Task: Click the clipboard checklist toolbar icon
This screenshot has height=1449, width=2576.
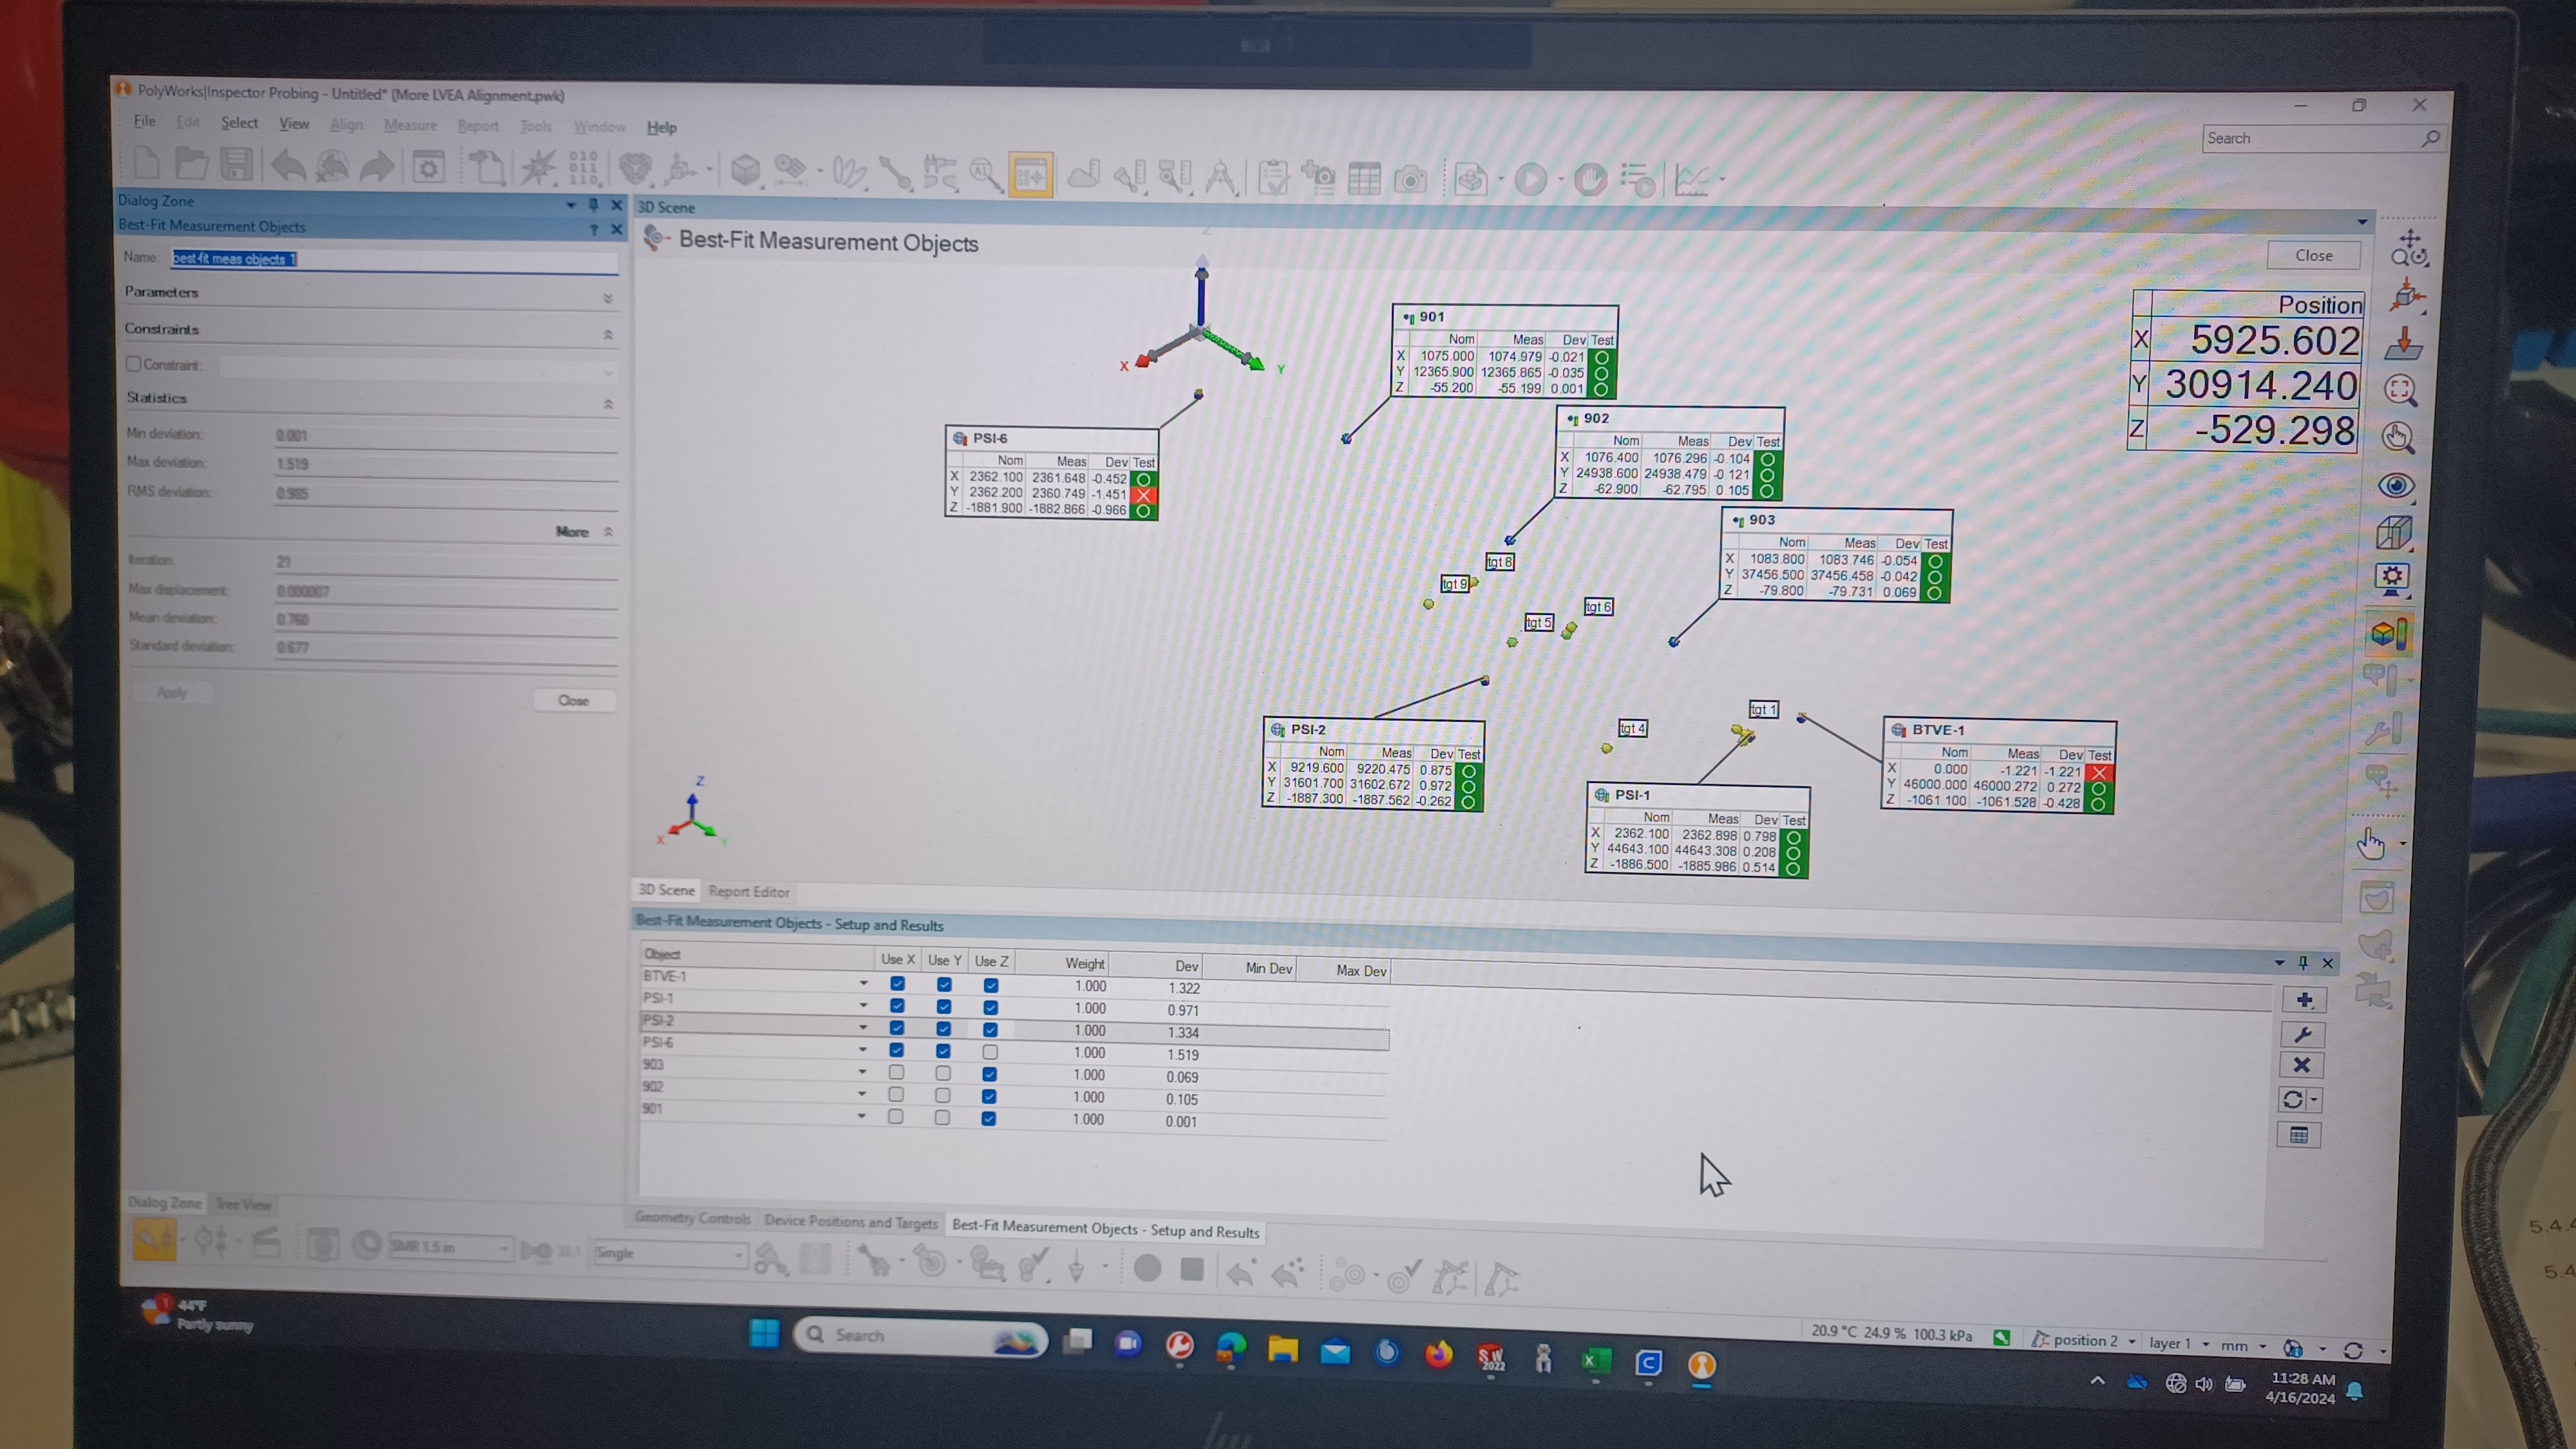Action: pos(1273,179)
